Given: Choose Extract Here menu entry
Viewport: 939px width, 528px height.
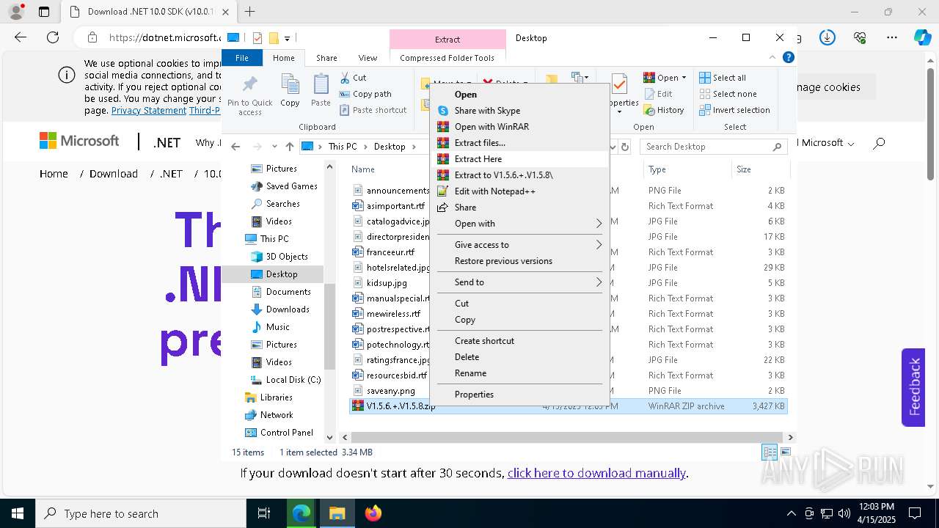Looking at the screenshot, I should click(x=519, y=159).
